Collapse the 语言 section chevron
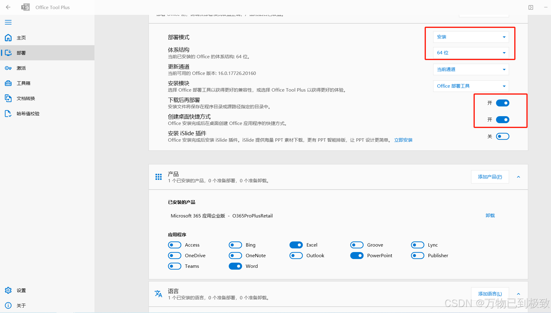This screenshot has height=313, width=551. tap(518, 294)
